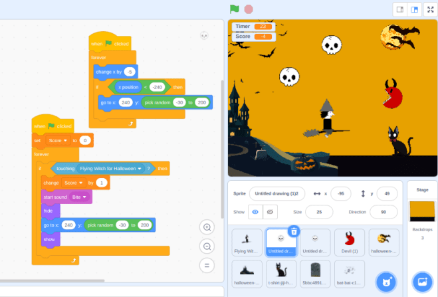This screenshot has width=438, height=297.
Task: Show the sprite using the eye icon
Action: [255, 212]
